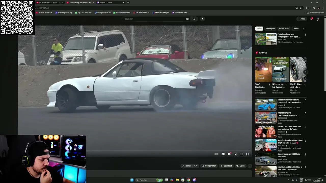326x183 pixels.
Task: Click the YouTube search magnifier button
Action: [x=194, y=19]
